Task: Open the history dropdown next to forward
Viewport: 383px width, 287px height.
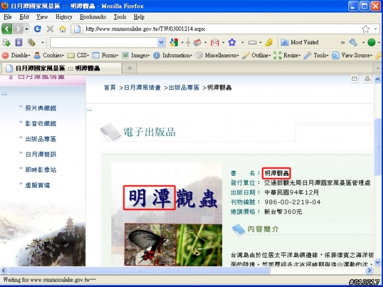Action: coord(26,29)
